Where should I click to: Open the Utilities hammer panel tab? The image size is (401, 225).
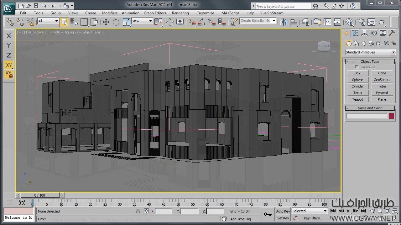392,33
